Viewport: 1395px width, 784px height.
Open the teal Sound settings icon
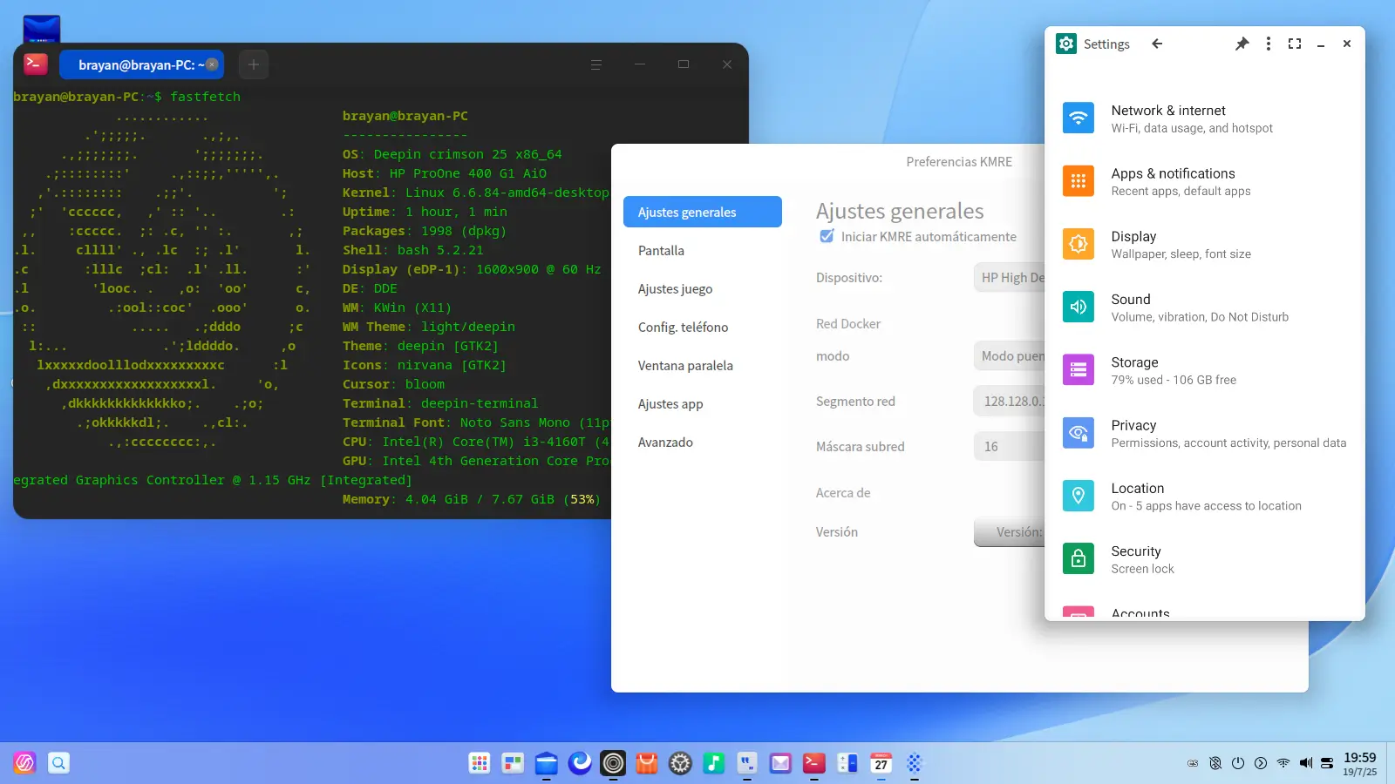click(x=1079, y=307)
